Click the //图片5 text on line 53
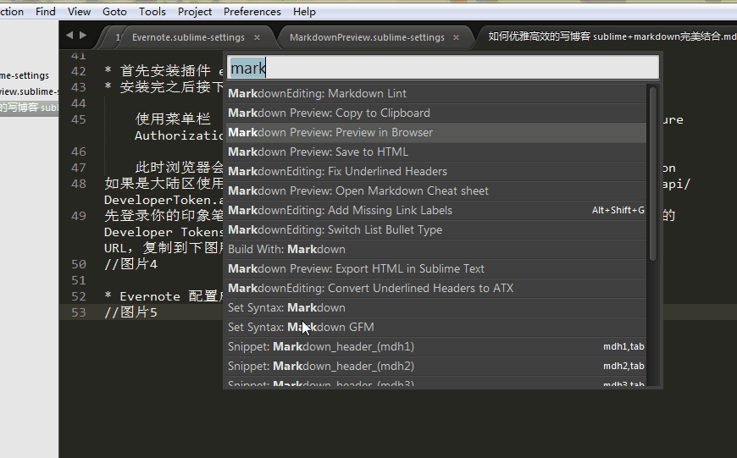737x458 pixels. pyautogui.click(x=130, y=312)
